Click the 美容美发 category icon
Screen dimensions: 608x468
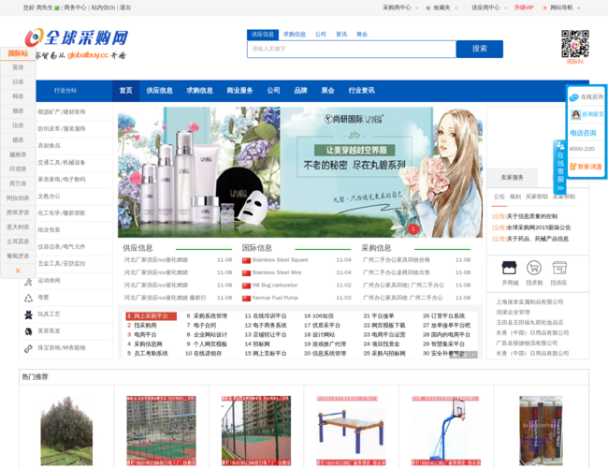tap(28, 331)
